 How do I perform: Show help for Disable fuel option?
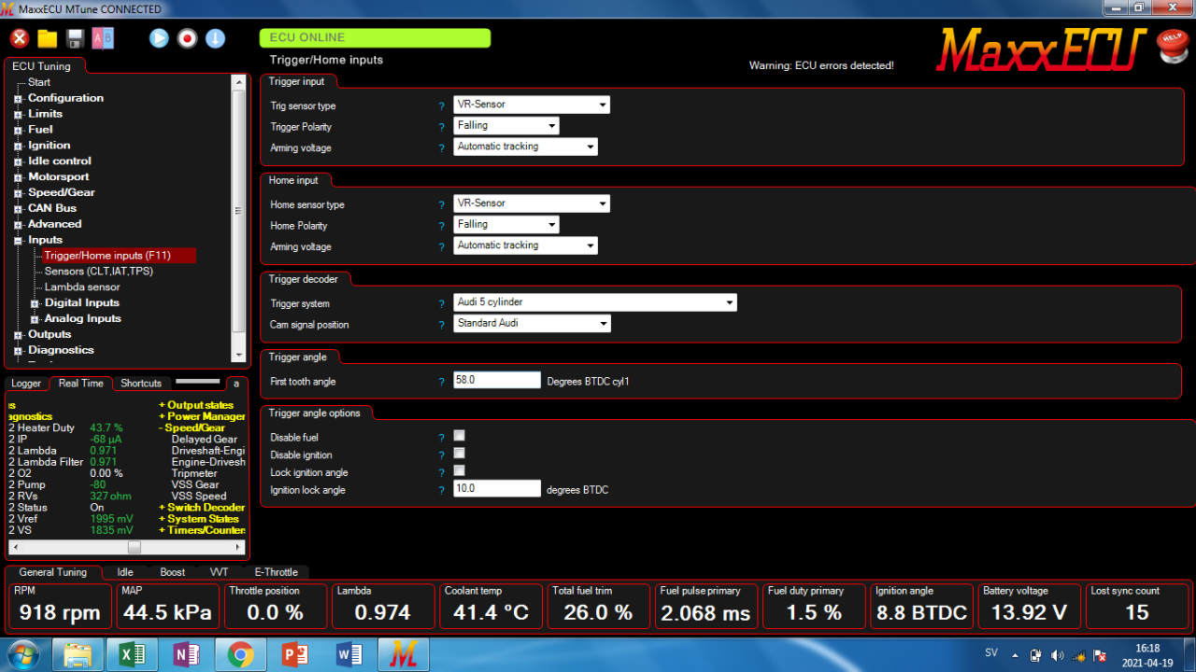point(442,438)
